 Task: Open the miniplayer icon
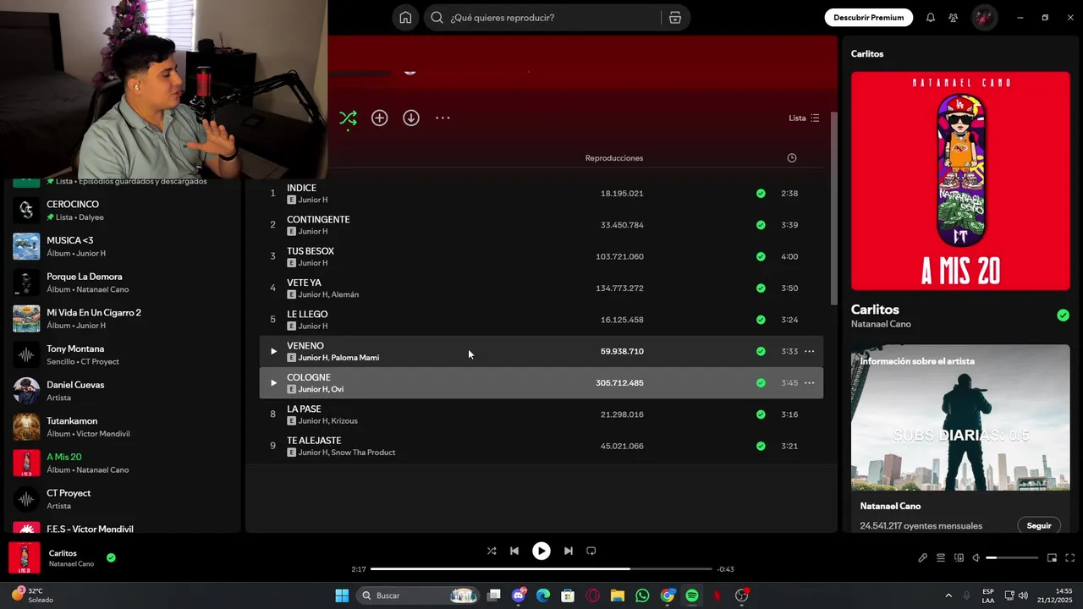tap(1052, 558)
